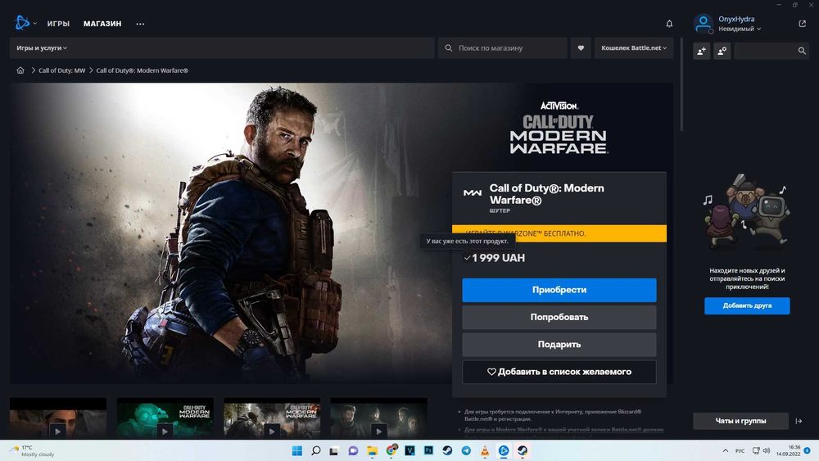The height and width of the screenshot is (461, 819).
Task: Expand the Игры и услуги dropdown
Action: pyautogui.click(x=42, y=48)
